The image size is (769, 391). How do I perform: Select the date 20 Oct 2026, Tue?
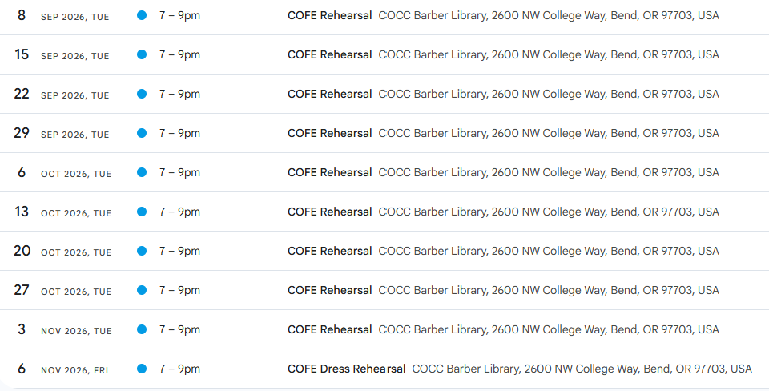pos(62,251)
